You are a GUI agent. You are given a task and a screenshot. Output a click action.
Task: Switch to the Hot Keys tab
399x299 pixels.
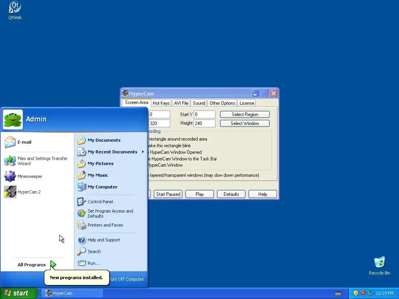(x=161, y=103)
